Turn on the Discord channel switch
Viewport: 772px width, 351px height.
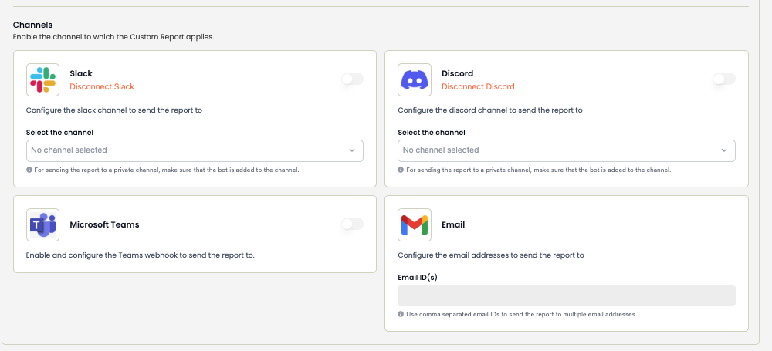724,79
